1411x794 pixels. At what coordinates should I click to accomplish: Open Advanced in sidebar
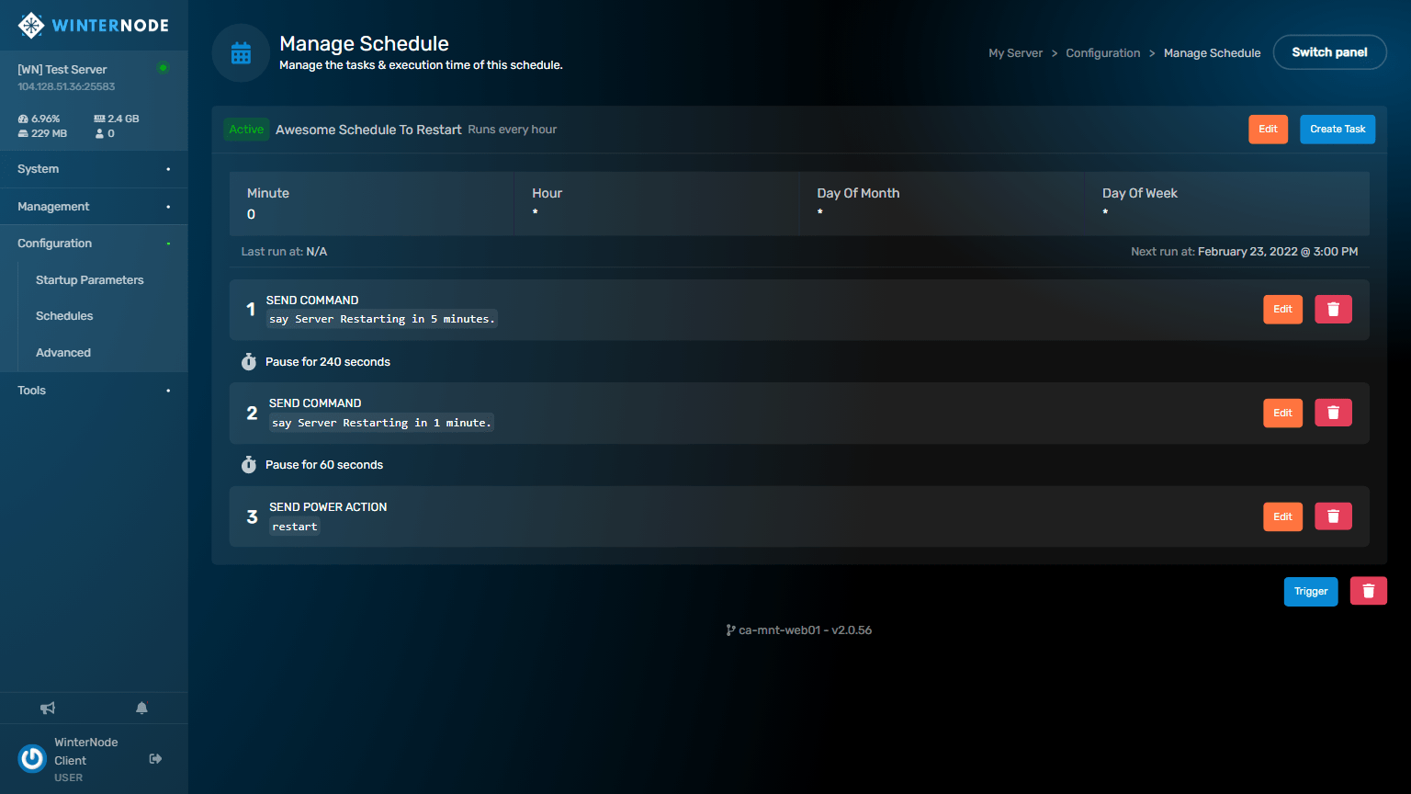click(63, 353)
